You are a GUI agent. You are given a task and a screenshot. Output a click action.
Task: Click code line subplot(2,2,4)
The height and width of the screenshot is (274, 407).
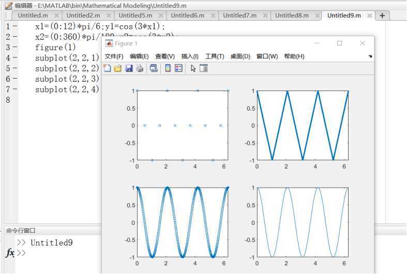[67, 89]
